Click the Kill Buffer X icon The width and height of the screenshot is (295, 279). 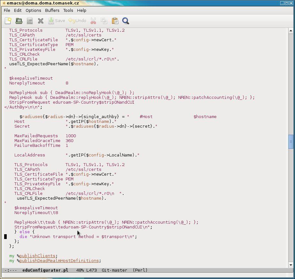[41, 21]
